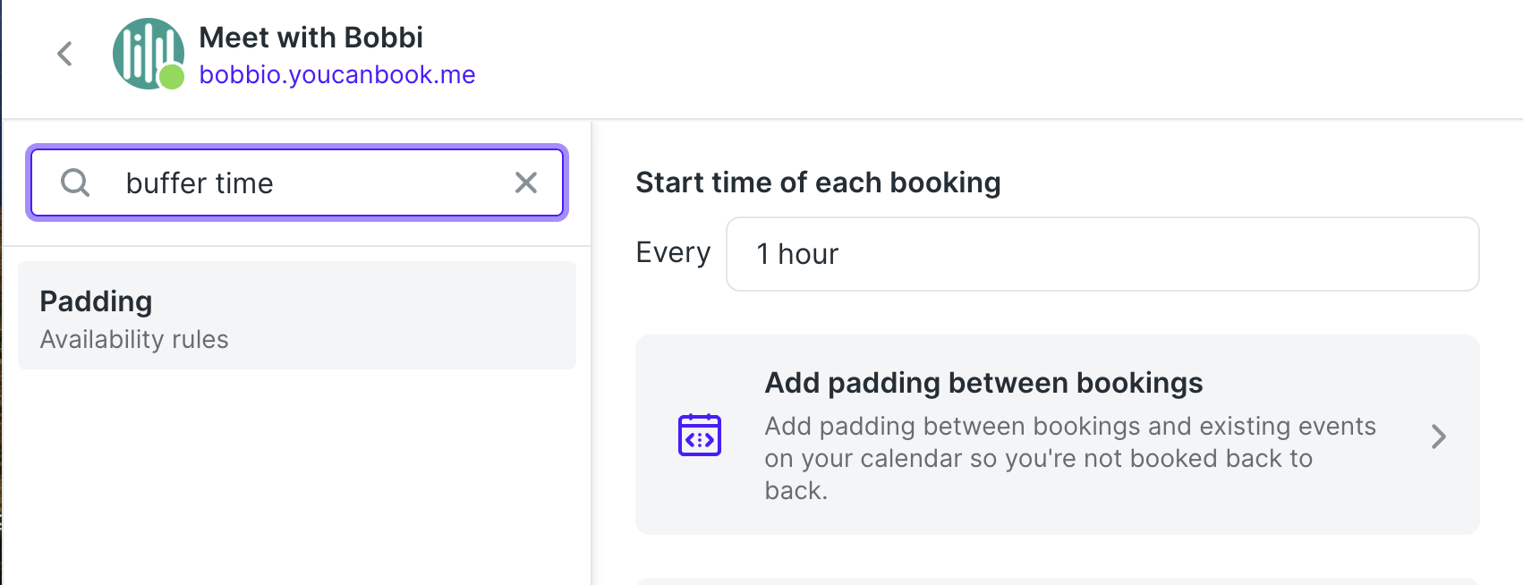
Task: Click the 'Every' label beside the dropdown
Action: click(673, 253)
